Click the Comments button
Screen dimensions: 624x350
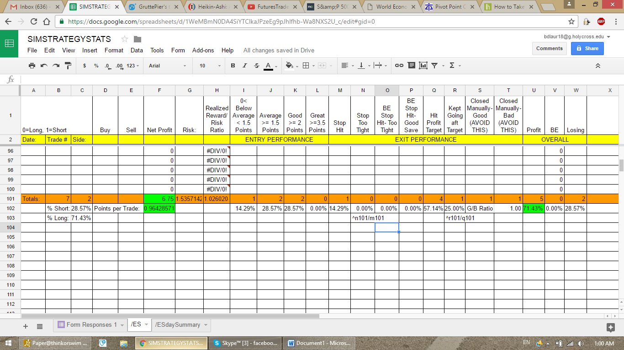549,48
